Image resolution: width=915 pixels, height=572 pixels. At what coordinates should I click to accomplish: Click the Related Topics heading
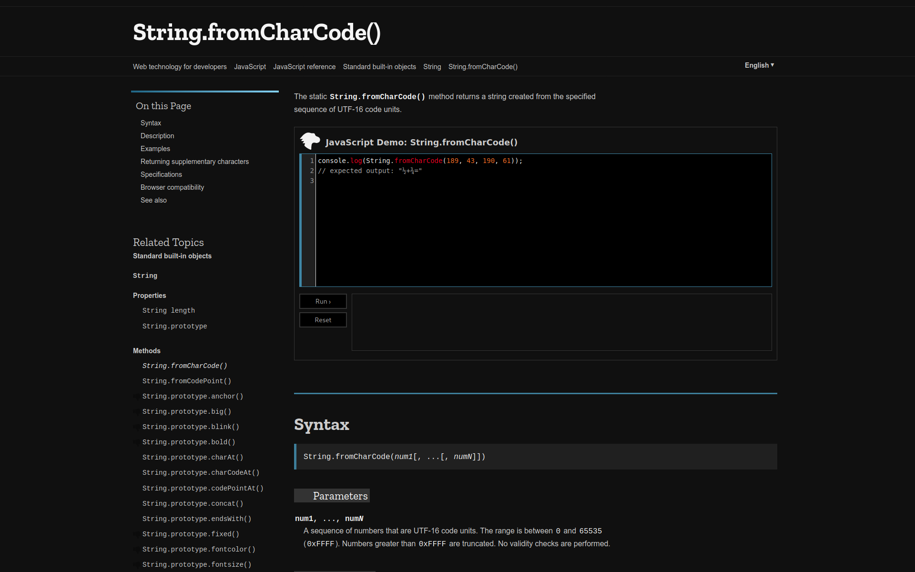(x=168, y=242)
